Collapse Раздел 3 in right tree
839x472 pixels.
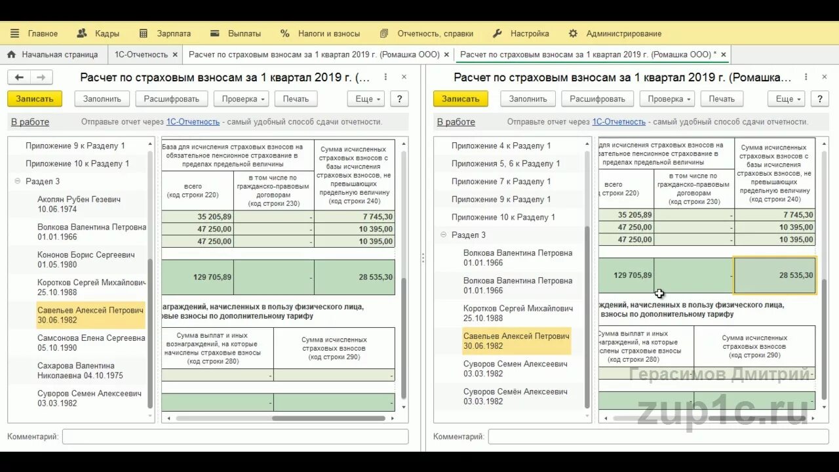pos(444,235)
